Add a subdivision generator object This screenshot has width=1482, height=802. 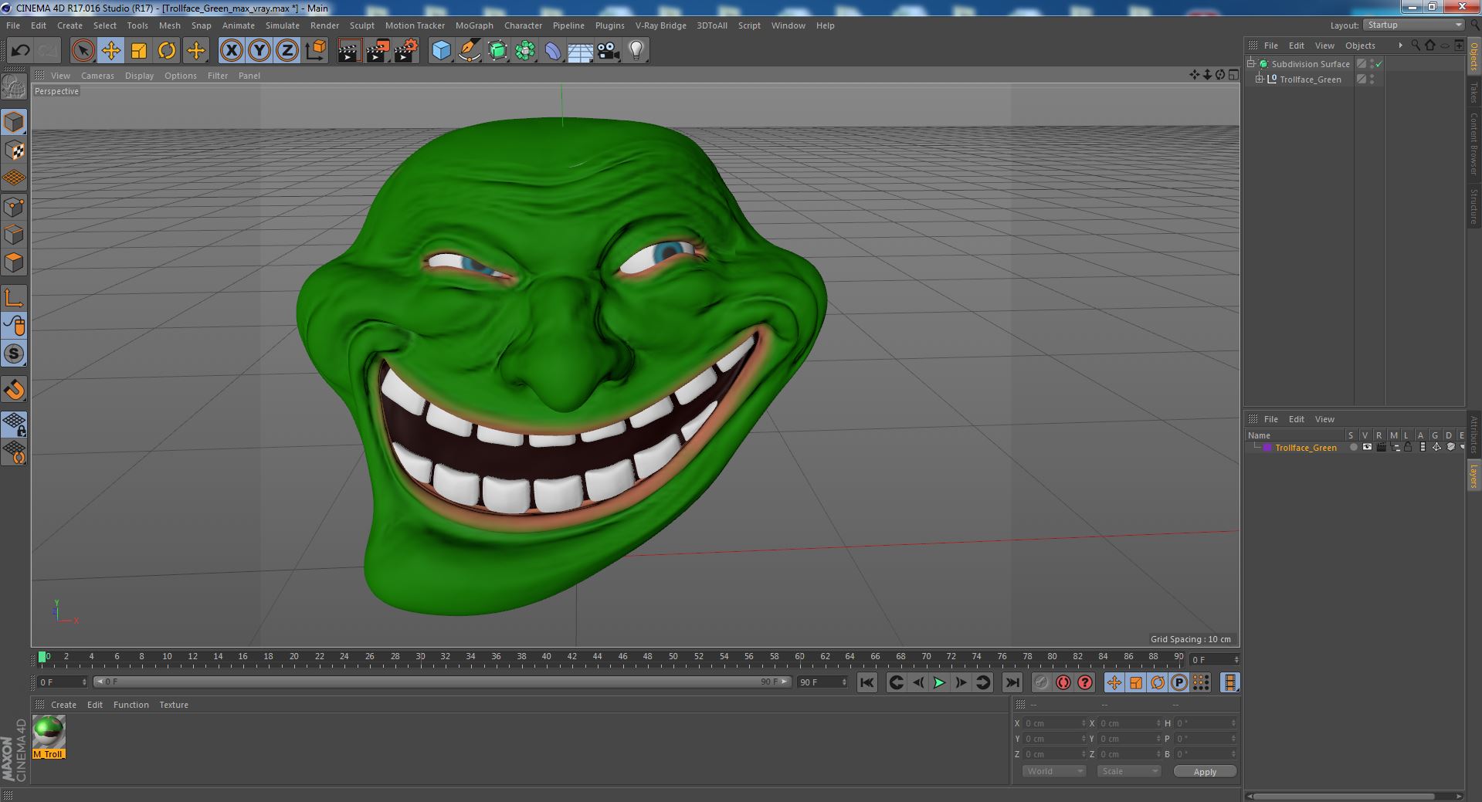(x=497, y=51)
